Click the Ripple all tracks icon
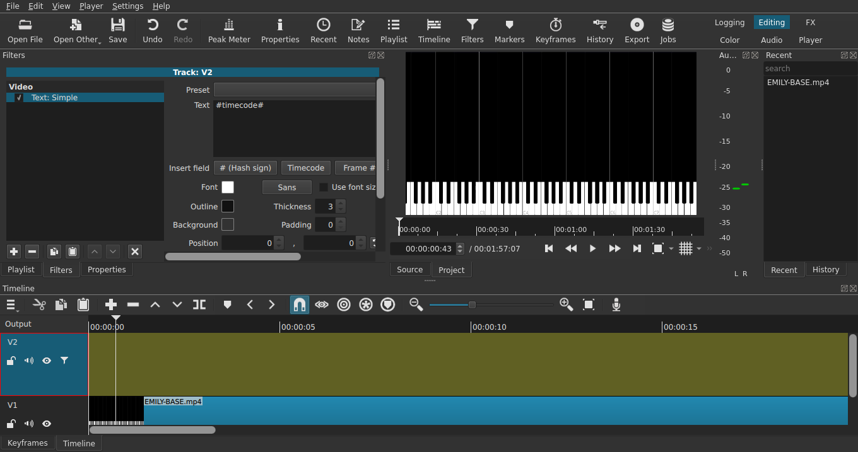 (366, 305)
